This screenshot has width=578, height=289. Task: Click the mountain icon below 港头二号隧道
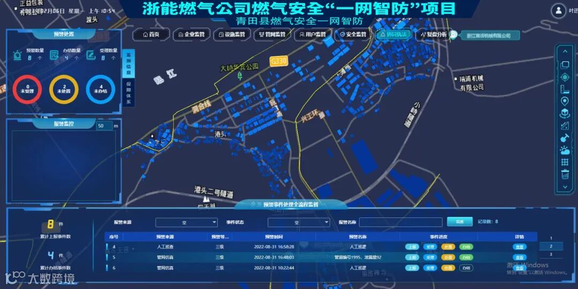206,199
